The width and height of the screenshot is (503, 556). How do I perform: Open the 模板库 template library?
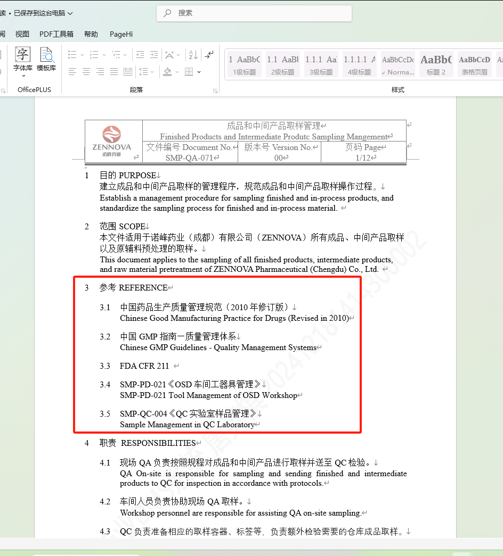[x=46, y=59]
